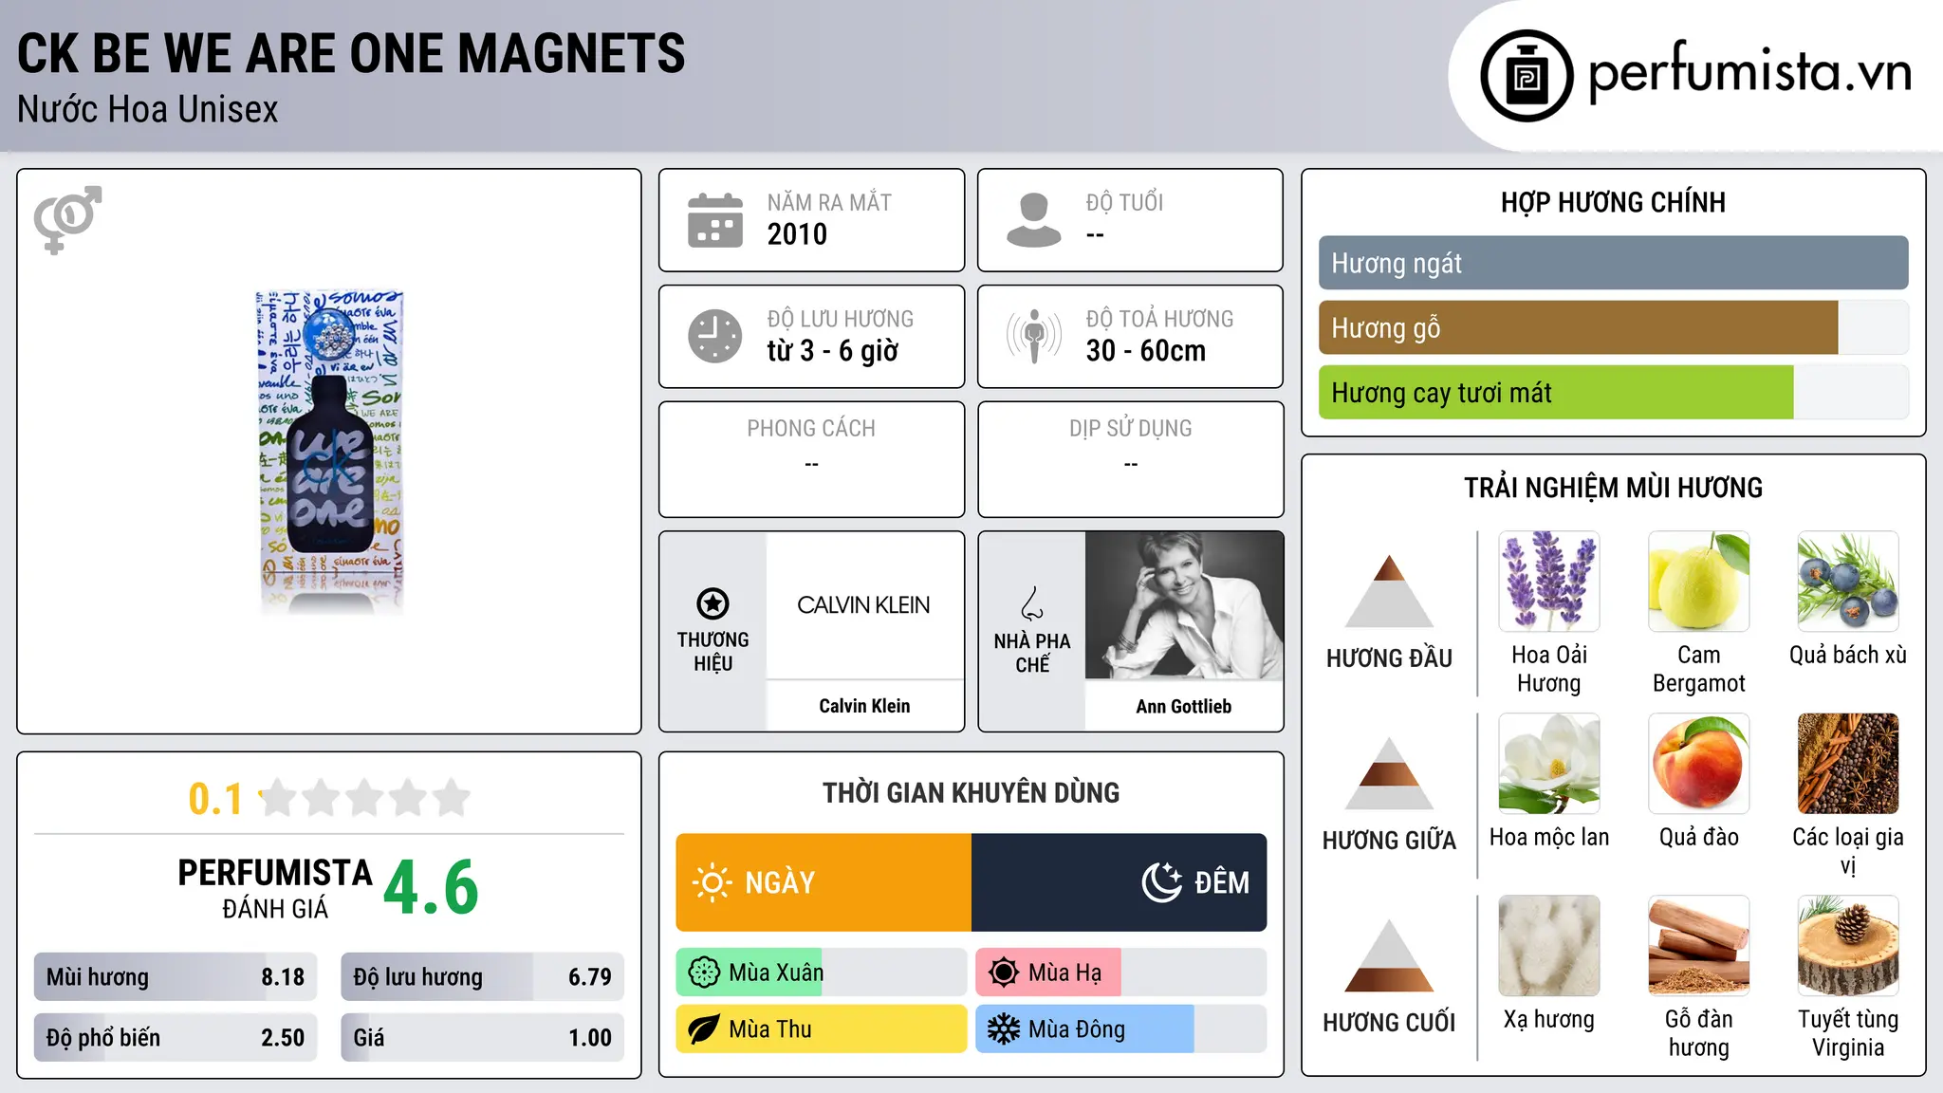Click the CK BE WE ARE ONE MAGNETS title
This screenshot has width=1943, height=1093.
point(351,53)
